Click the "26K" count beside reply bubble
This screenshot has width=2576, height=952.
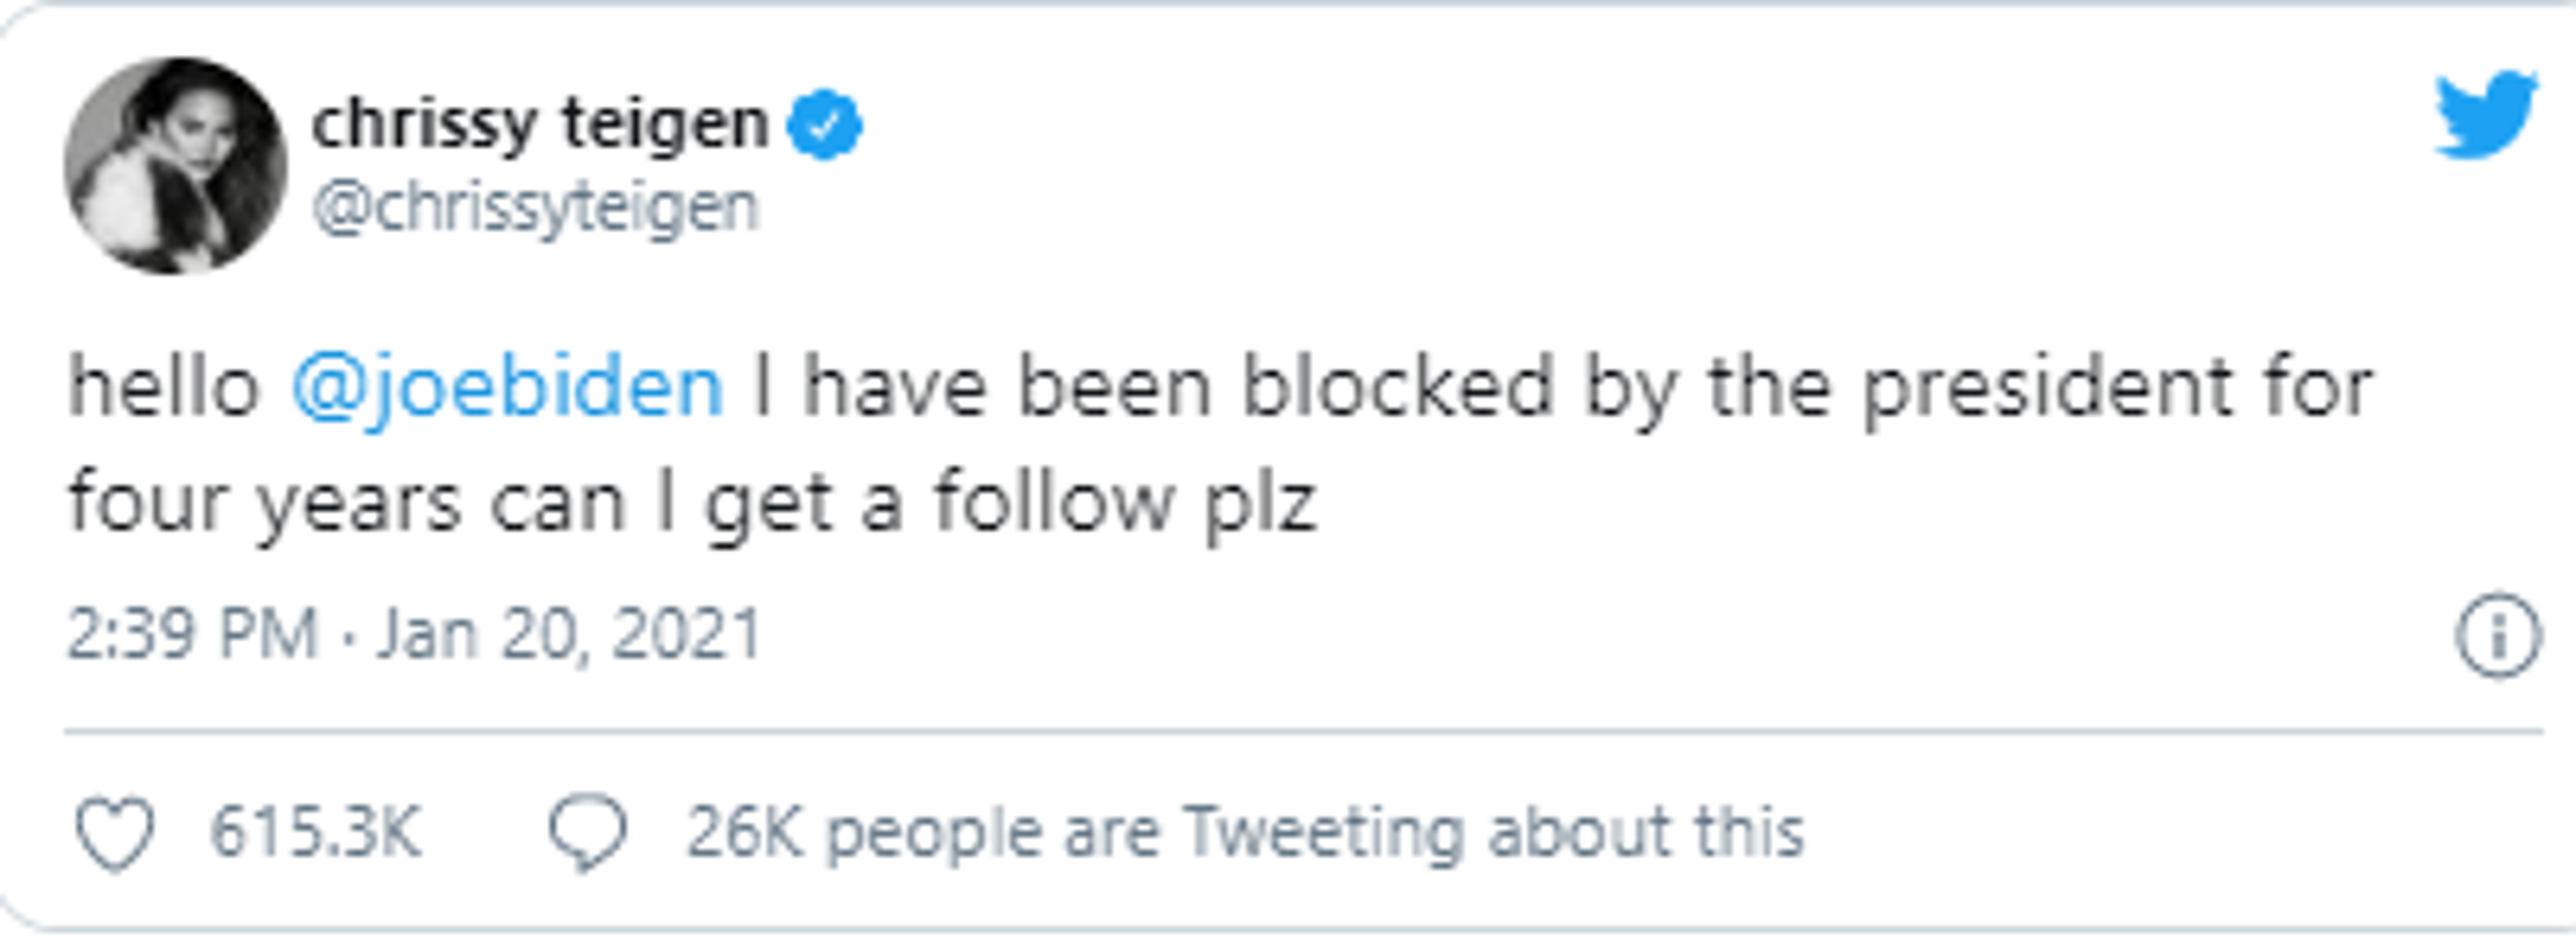[743, 832]
